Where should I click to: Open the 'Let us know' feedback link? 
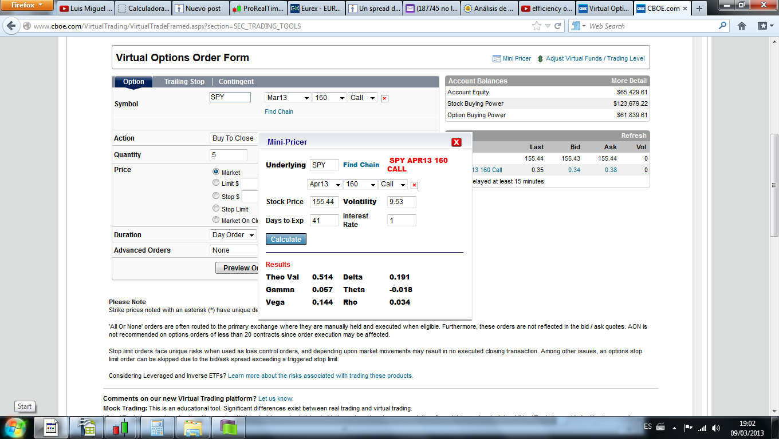(276, 398)
